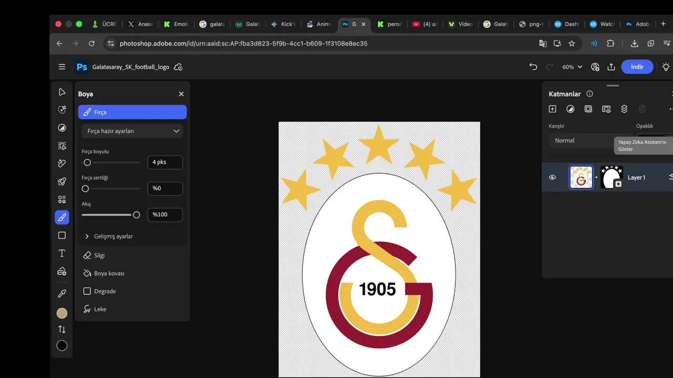Screen dimensions: 673x378
Task: Open the tan foreground color swatch
Action: point(62,313)
